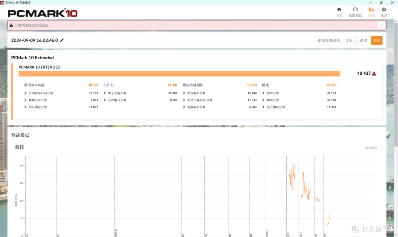This screenshot has height=237, width=398.
Task: Click the value 31 173
Action: tap(332, 93)
